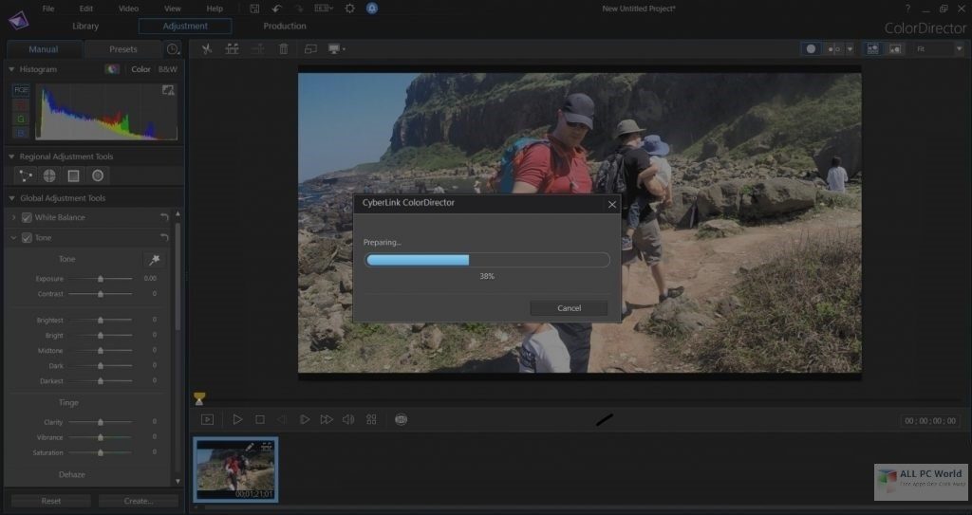The height and width of the screenshot is (515, 972).
Task: Collapse the Histogram section
Action: [11, 69]
